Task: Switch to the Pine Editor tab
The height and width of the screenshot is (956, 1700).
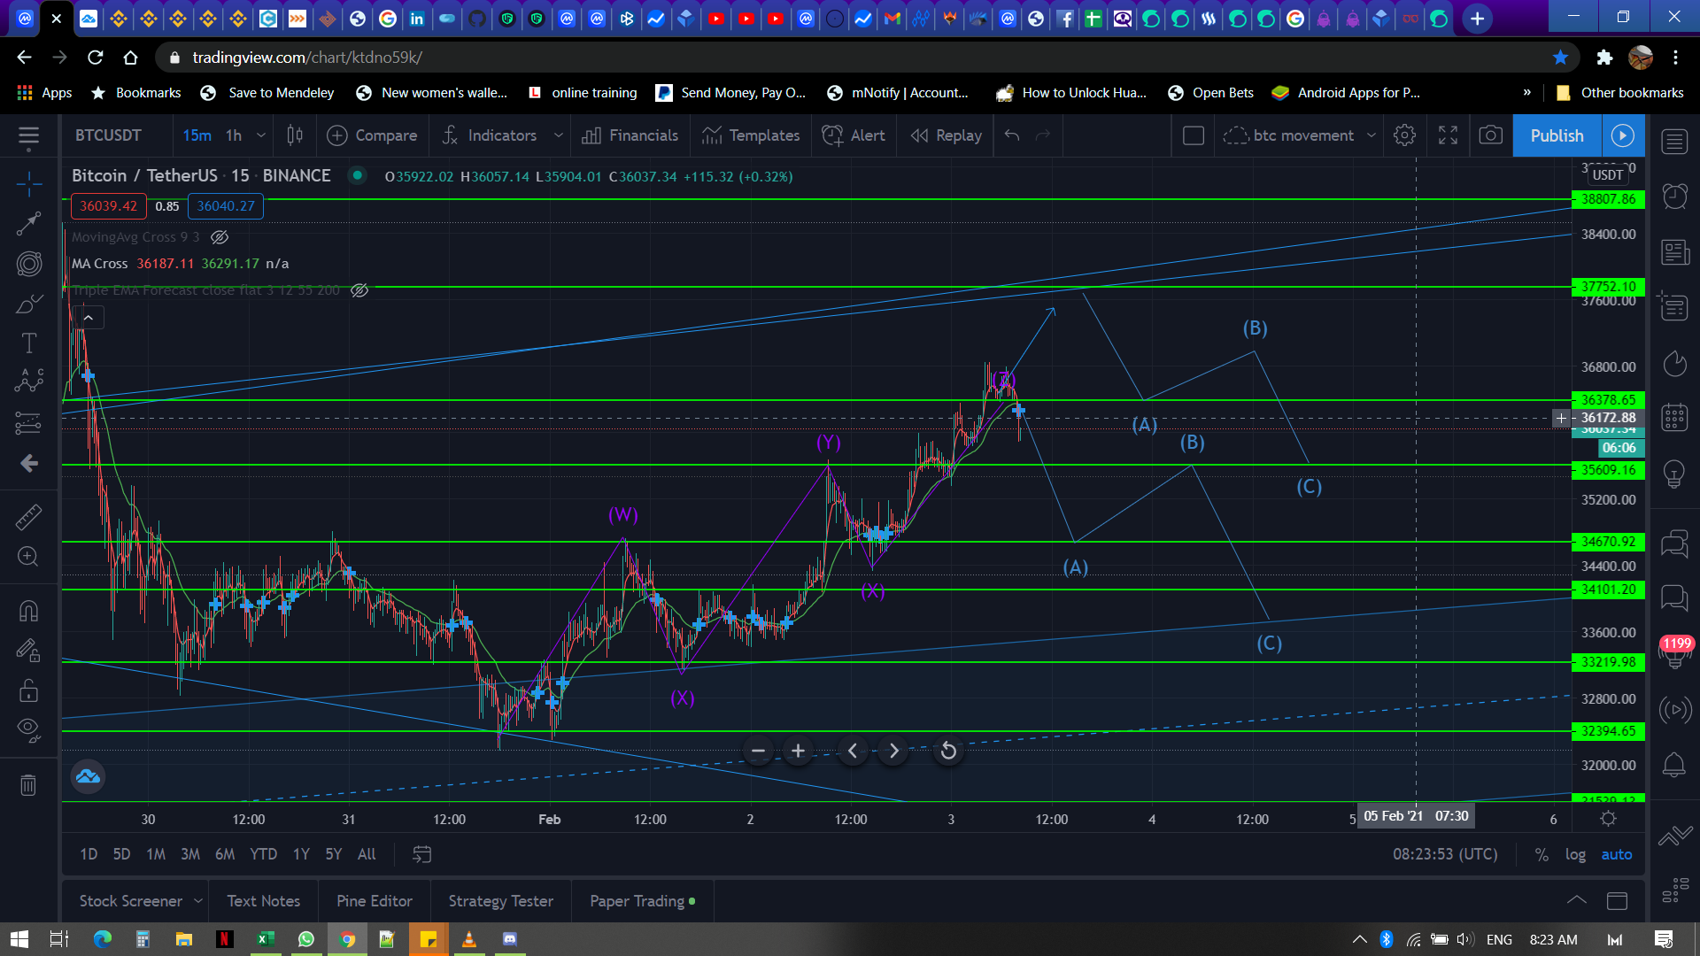Action: tap(374, 901)
